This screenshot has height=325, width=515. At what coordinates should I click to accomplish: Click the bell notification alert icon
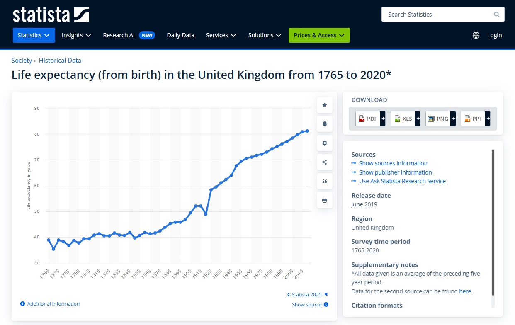coord(324,124)
